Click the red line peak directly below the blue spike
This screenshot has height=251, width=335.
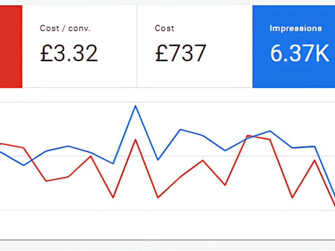click(x=135, y=140)
